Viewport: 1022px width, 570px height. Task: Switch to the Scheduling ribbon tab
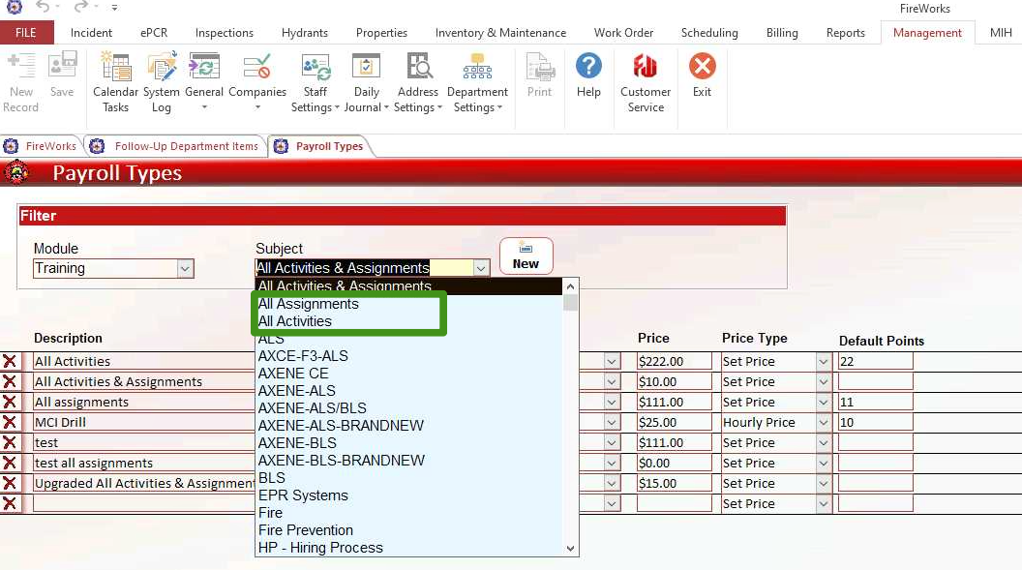pyautogui.click(x=708, y=33)
